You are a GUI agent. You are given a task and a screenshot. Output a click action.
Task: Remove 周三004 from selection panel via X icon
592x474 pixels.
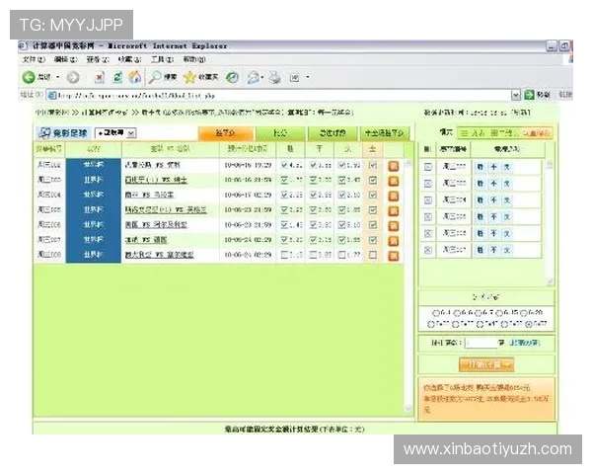click(x=428, y=199)
